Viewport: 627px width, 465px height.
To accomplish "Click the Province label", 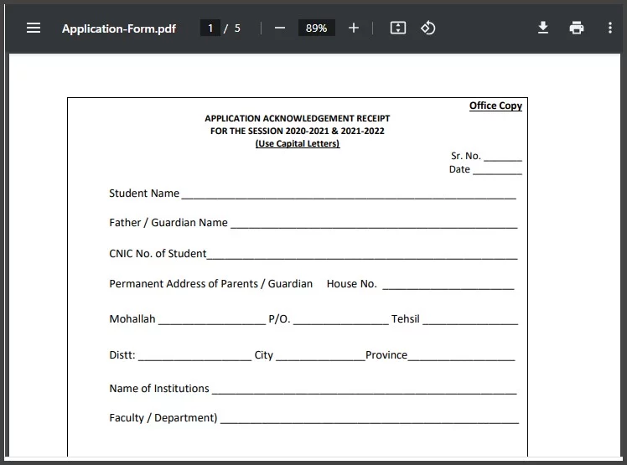I will click(x=386, y=355).
